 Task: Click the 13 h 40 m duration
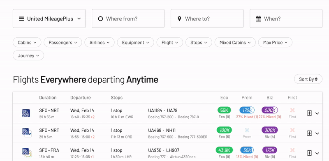tap(46, 157)
